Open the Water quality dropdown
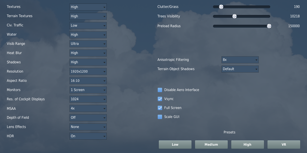 pyautogui.click(x=88, y=35)
